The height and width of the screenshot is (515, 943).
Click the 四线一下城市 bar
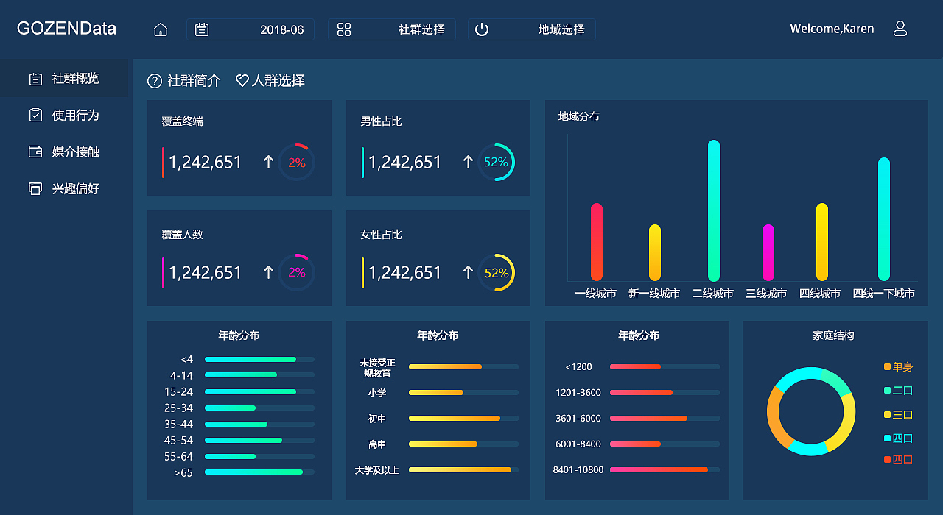click(x=884, y=219)
